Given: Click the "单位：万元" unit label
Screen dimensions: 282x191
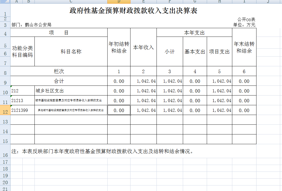Looking at the screenshot, I should (244, 25).
